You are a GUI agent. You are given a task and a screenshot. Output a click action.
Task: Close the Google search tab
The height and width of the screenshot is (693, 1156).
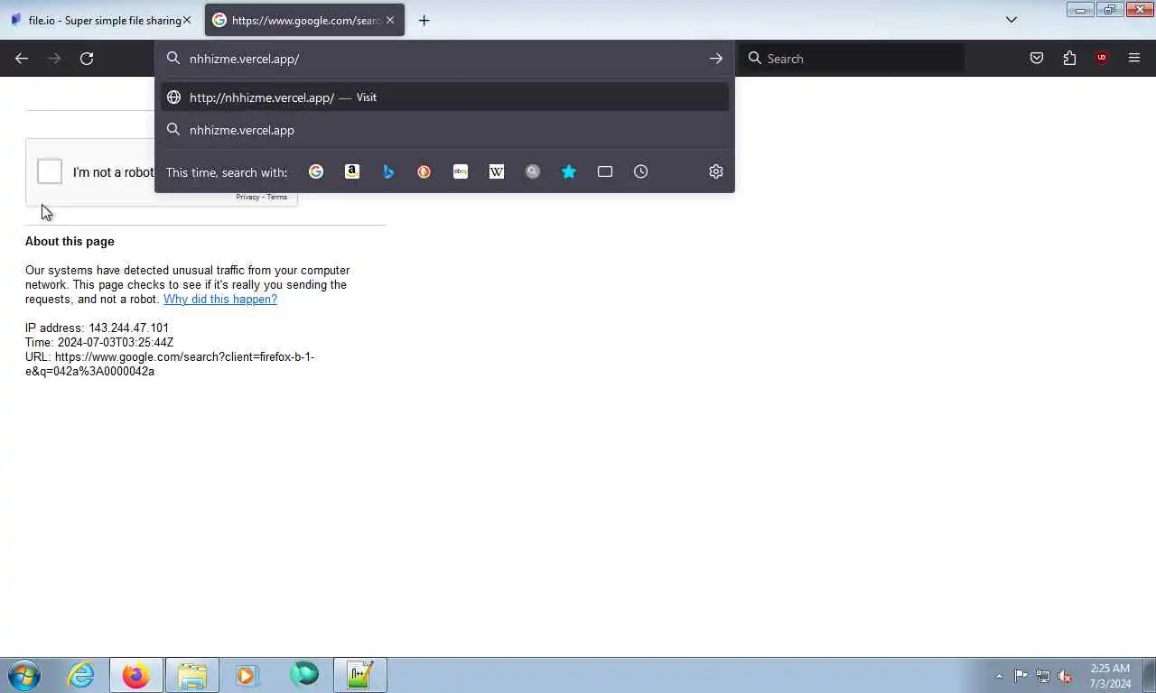390,20
